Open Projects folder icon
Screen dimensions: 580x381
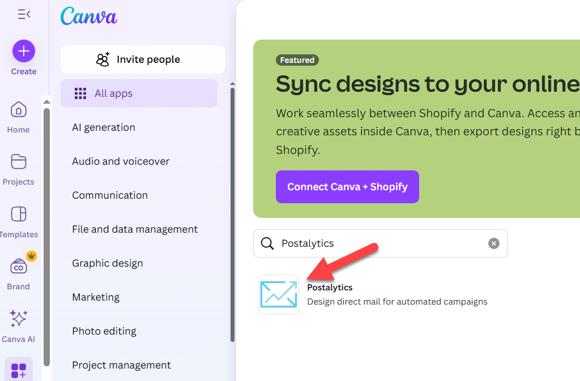point(19,161)
